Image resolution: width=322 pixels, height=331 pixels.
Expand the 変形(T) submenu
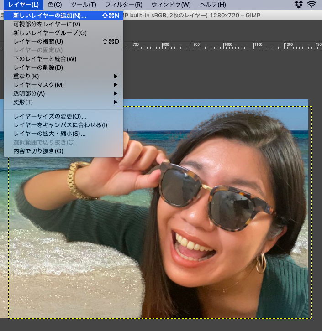coord(63,102)
